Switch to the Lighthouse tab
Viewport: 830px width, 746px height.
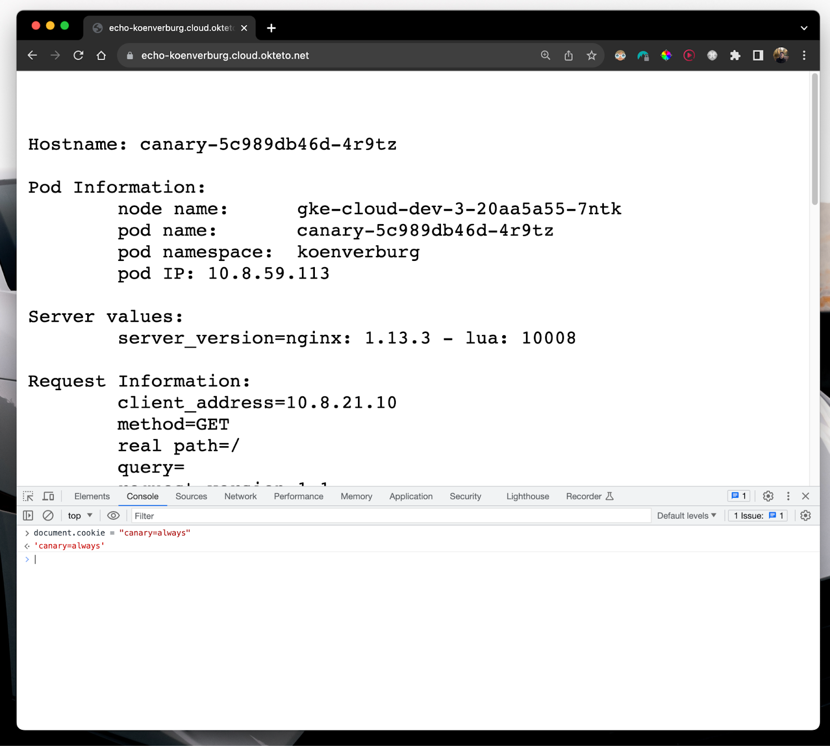(527, 496)
